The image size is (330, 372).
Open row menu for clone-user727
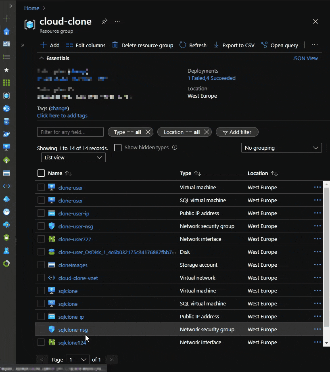point(317,239)
